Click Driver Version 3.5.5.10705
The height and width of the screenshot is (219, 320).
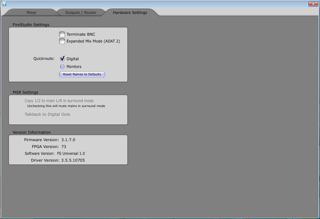coord(73,160)
